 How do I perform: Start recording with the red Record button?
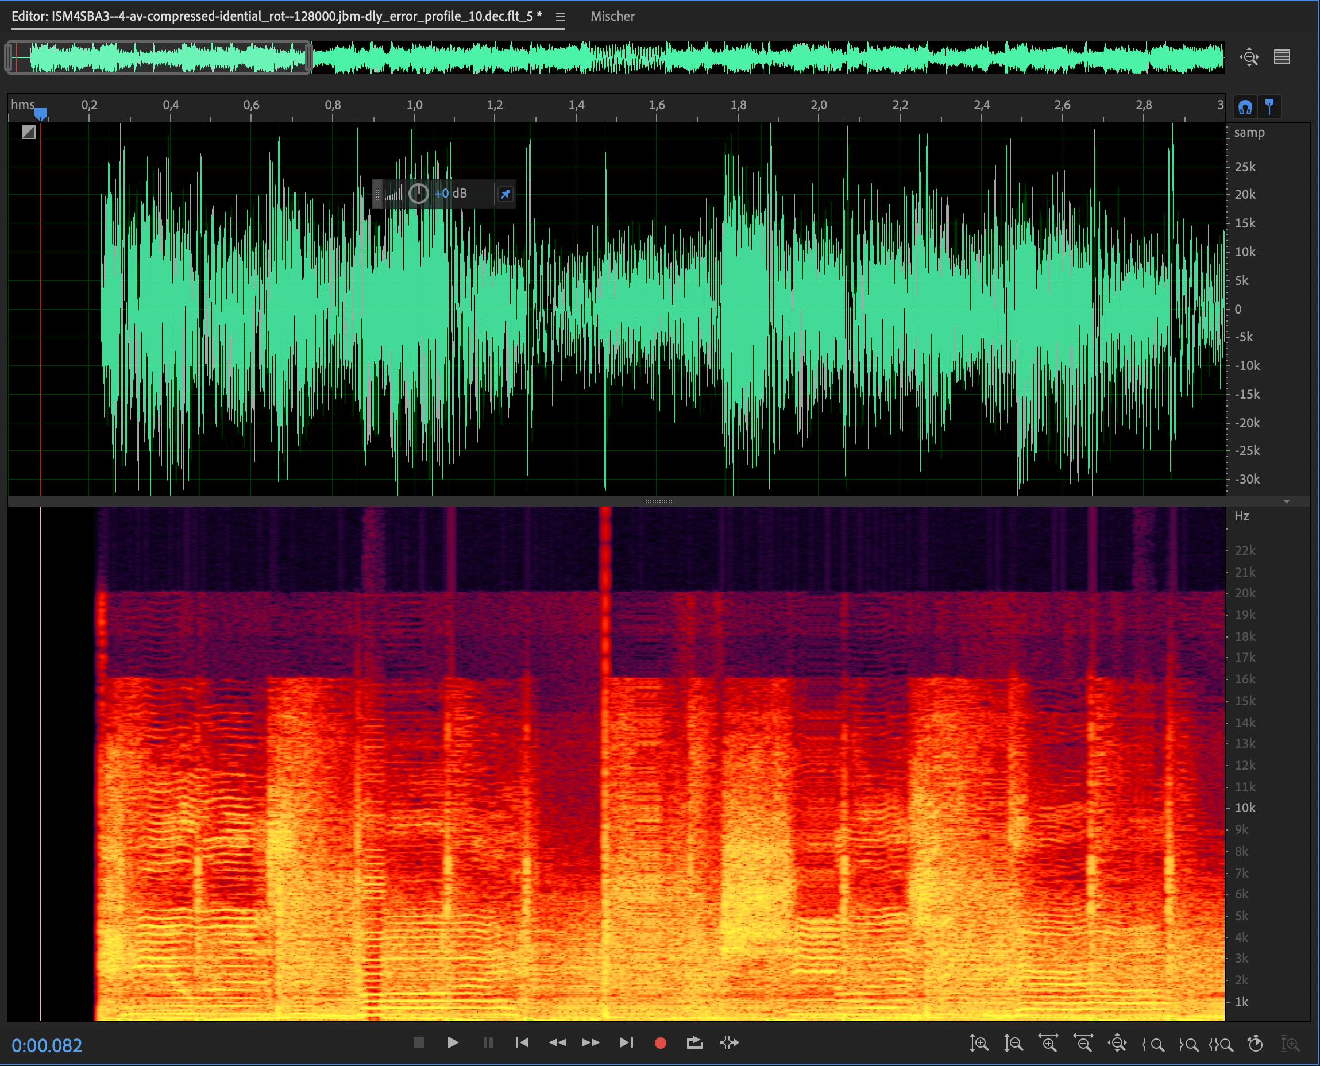pyautogui.click(x=661, y=1042)
